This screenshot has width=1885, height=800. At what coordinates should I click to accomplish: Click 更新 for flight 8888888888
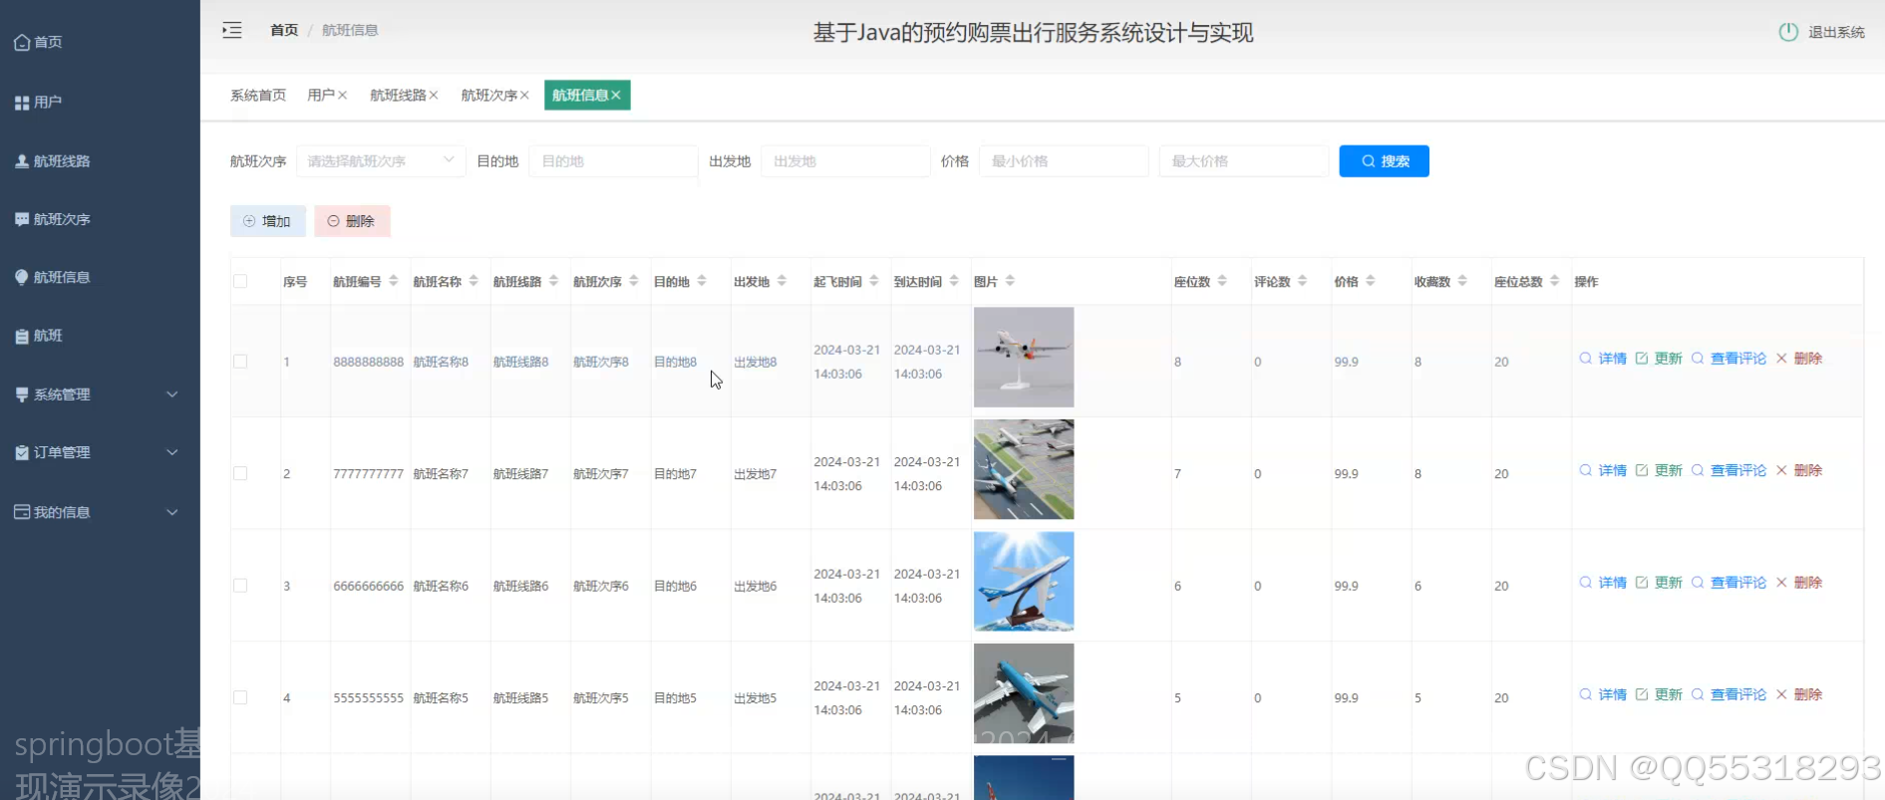point(1659,359)
